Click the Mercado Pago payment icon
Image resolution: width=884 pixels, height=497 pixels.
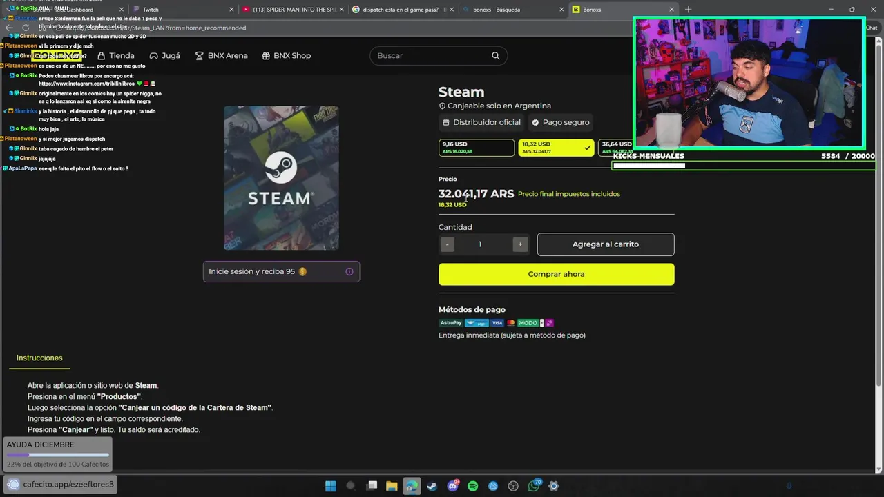tap(477, 323)
